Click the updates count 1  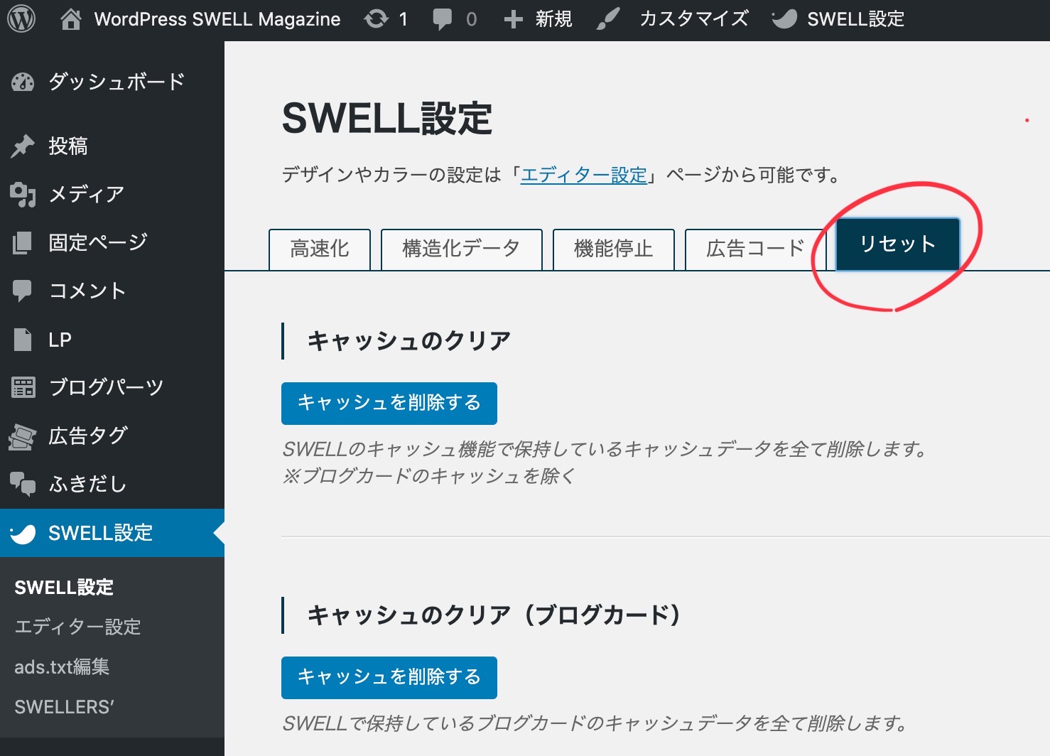[x=403, y=19]
